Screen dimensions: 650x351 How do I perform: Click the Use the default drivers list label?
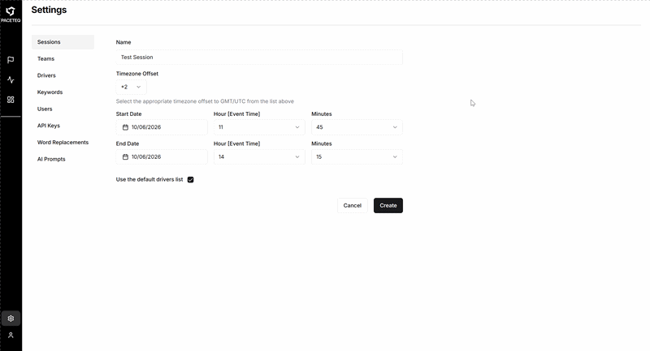coord(149,179)
